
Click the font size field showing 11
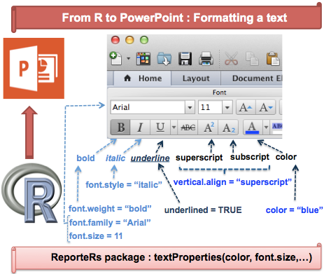point(210,107)
